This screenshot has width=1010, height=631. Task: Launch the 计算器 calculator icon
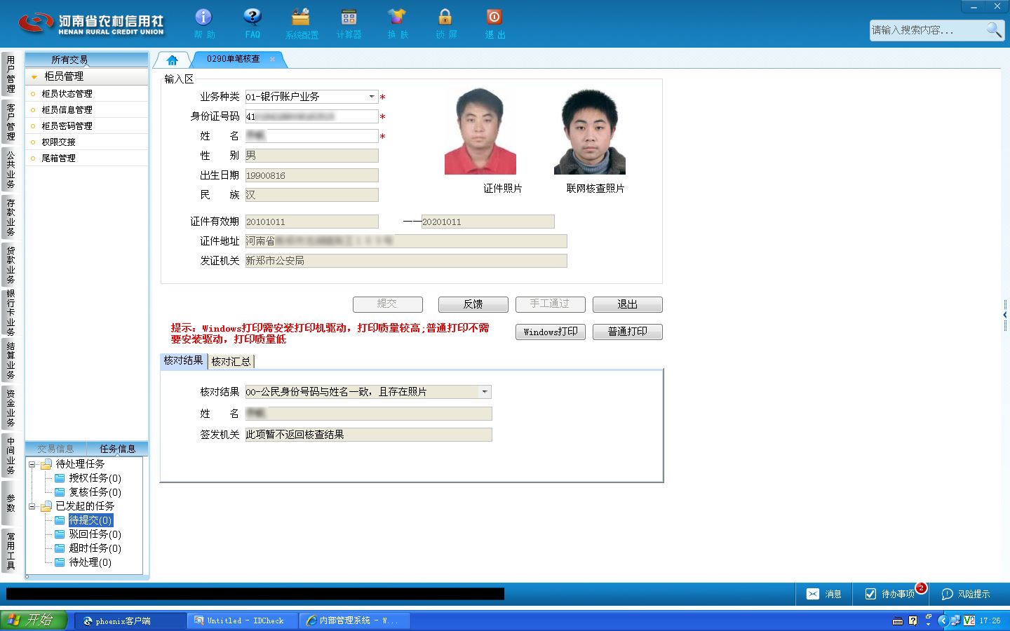coord(349,18)
